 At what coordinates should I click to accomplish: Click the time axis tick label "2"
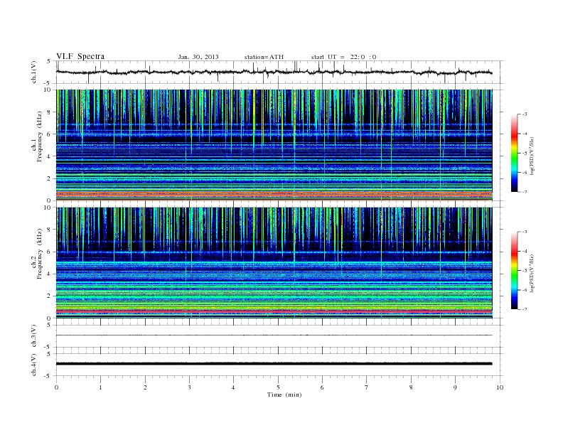[x=145, y=387]
